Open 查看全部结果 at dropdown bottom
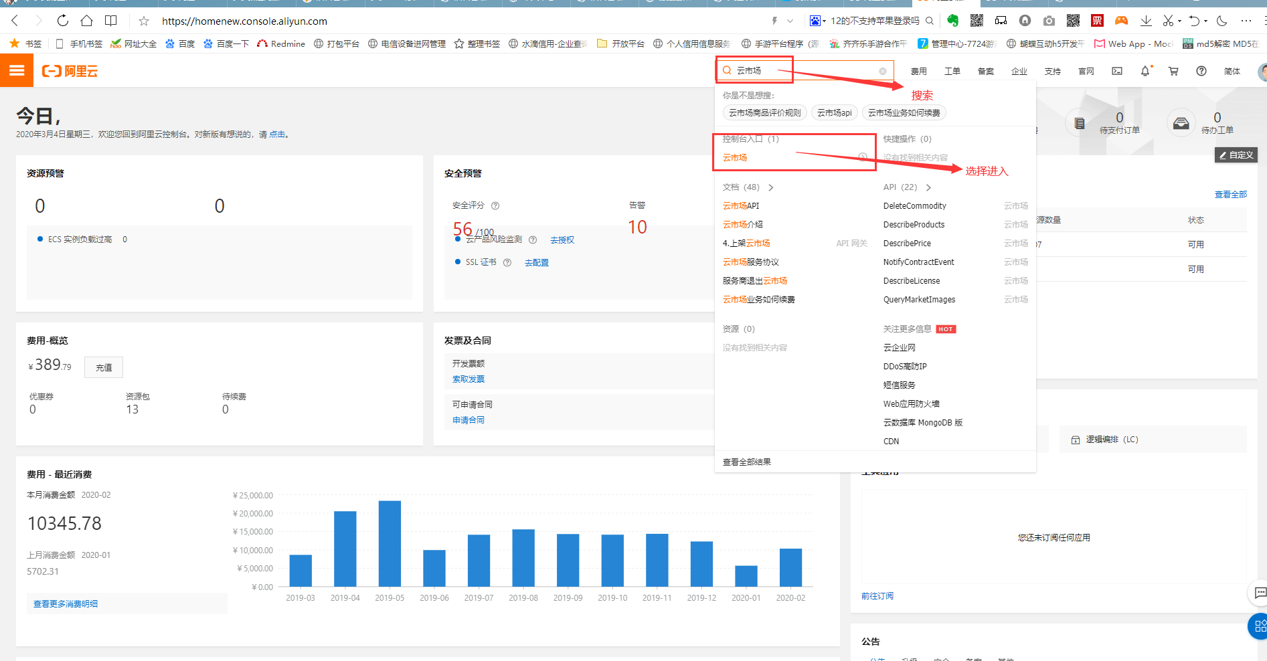Viewport: 1267px width, 661px height. pos(747,462)
